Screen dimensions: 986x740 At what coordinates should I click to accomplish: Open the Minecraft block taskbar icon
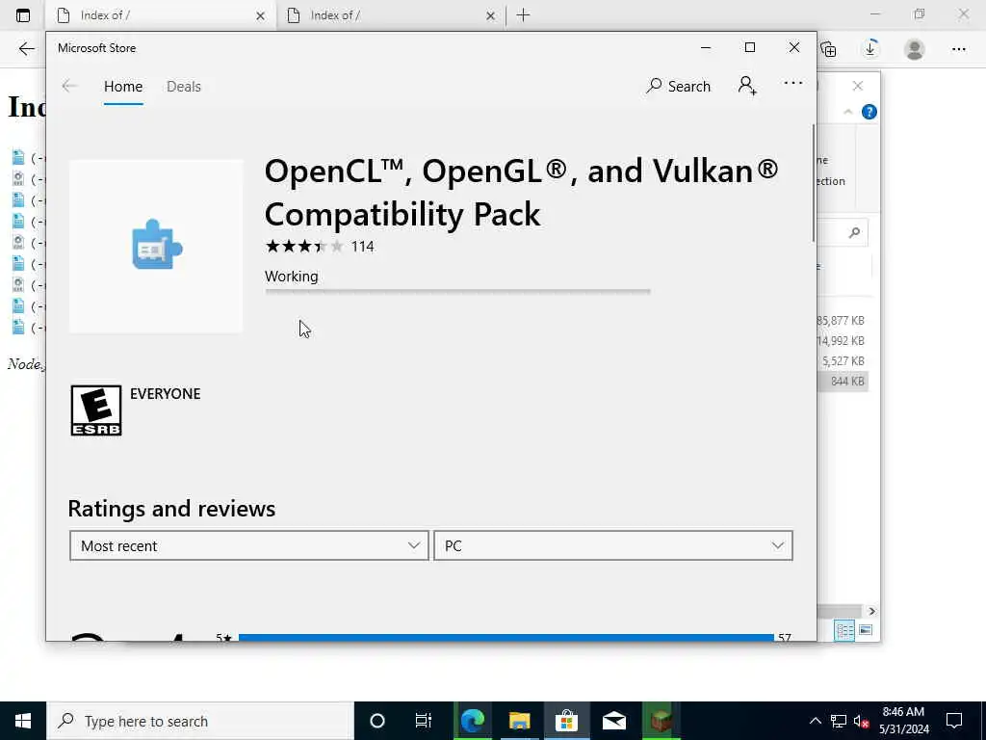[x=661, y=721]
